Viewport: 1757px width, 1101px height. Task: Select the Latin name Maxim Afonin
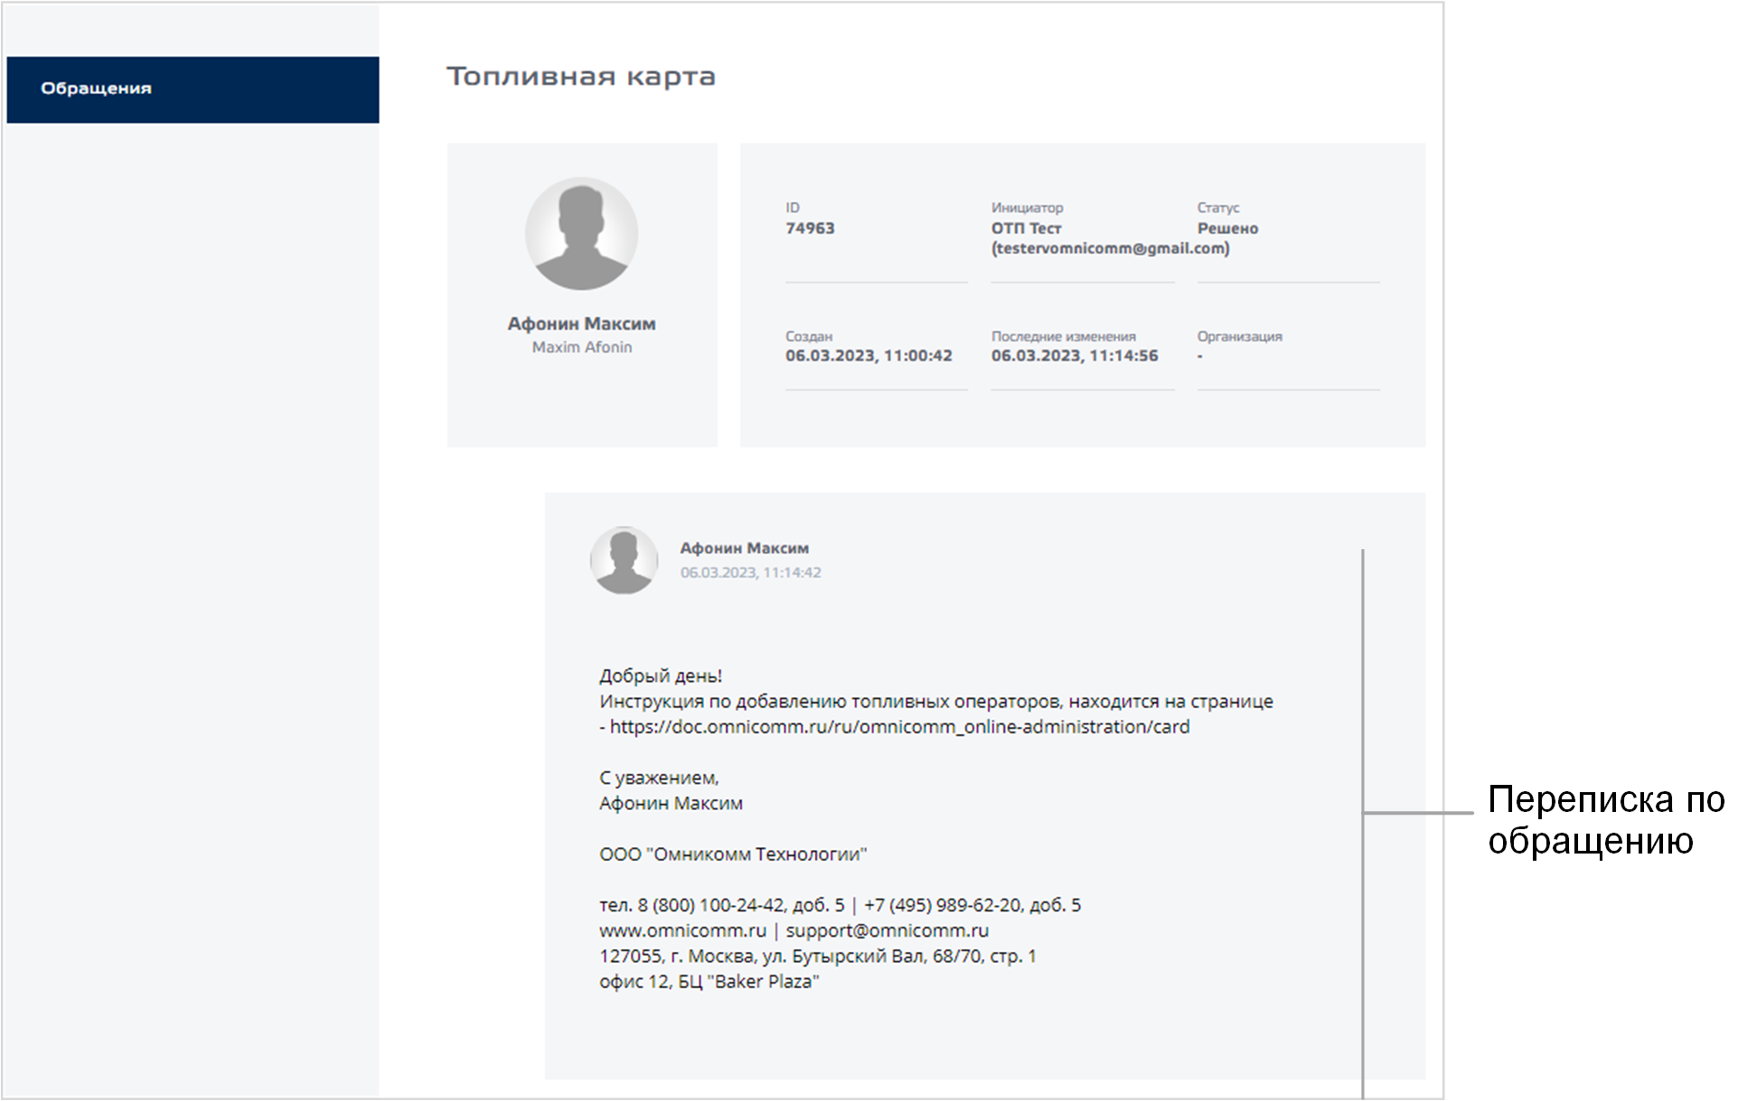(x=582, y=347)
